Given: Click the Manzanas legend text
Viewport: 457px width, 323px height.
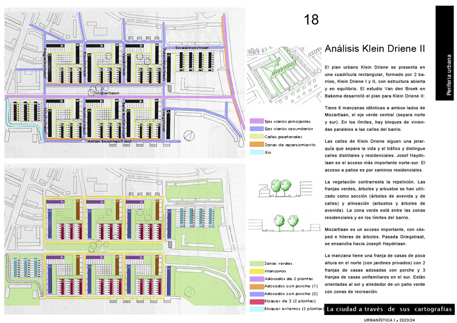Looking at the screenshot, I should [275, 271].
